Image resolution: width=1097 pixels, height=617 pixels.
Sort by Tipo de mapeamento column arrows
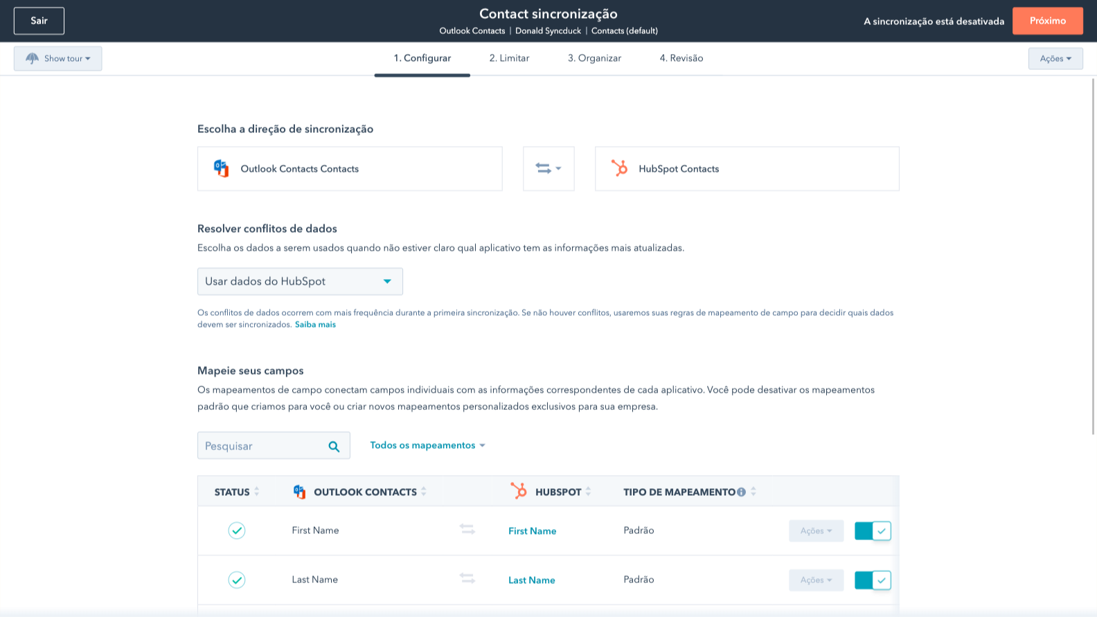tap(753, 492)
